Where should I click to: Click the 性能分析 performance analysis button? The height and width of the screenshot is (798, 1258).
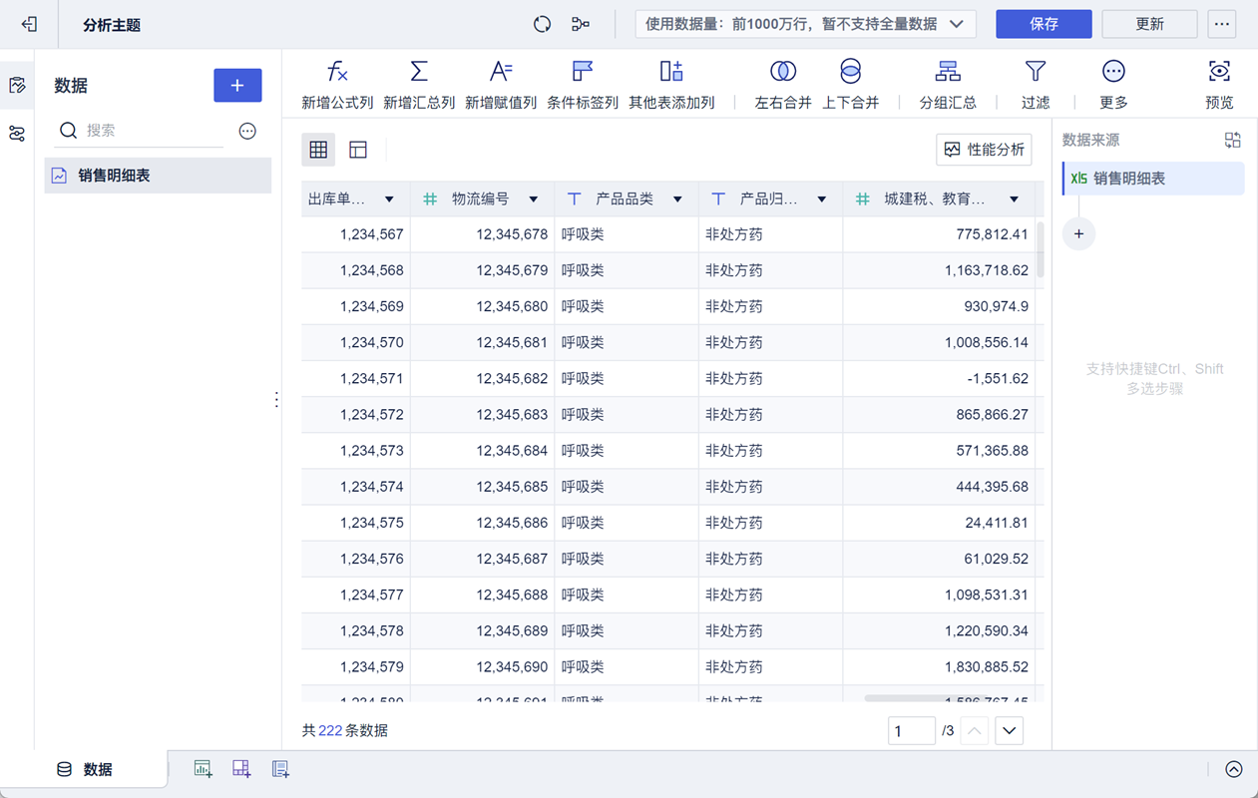pos(984,150)
